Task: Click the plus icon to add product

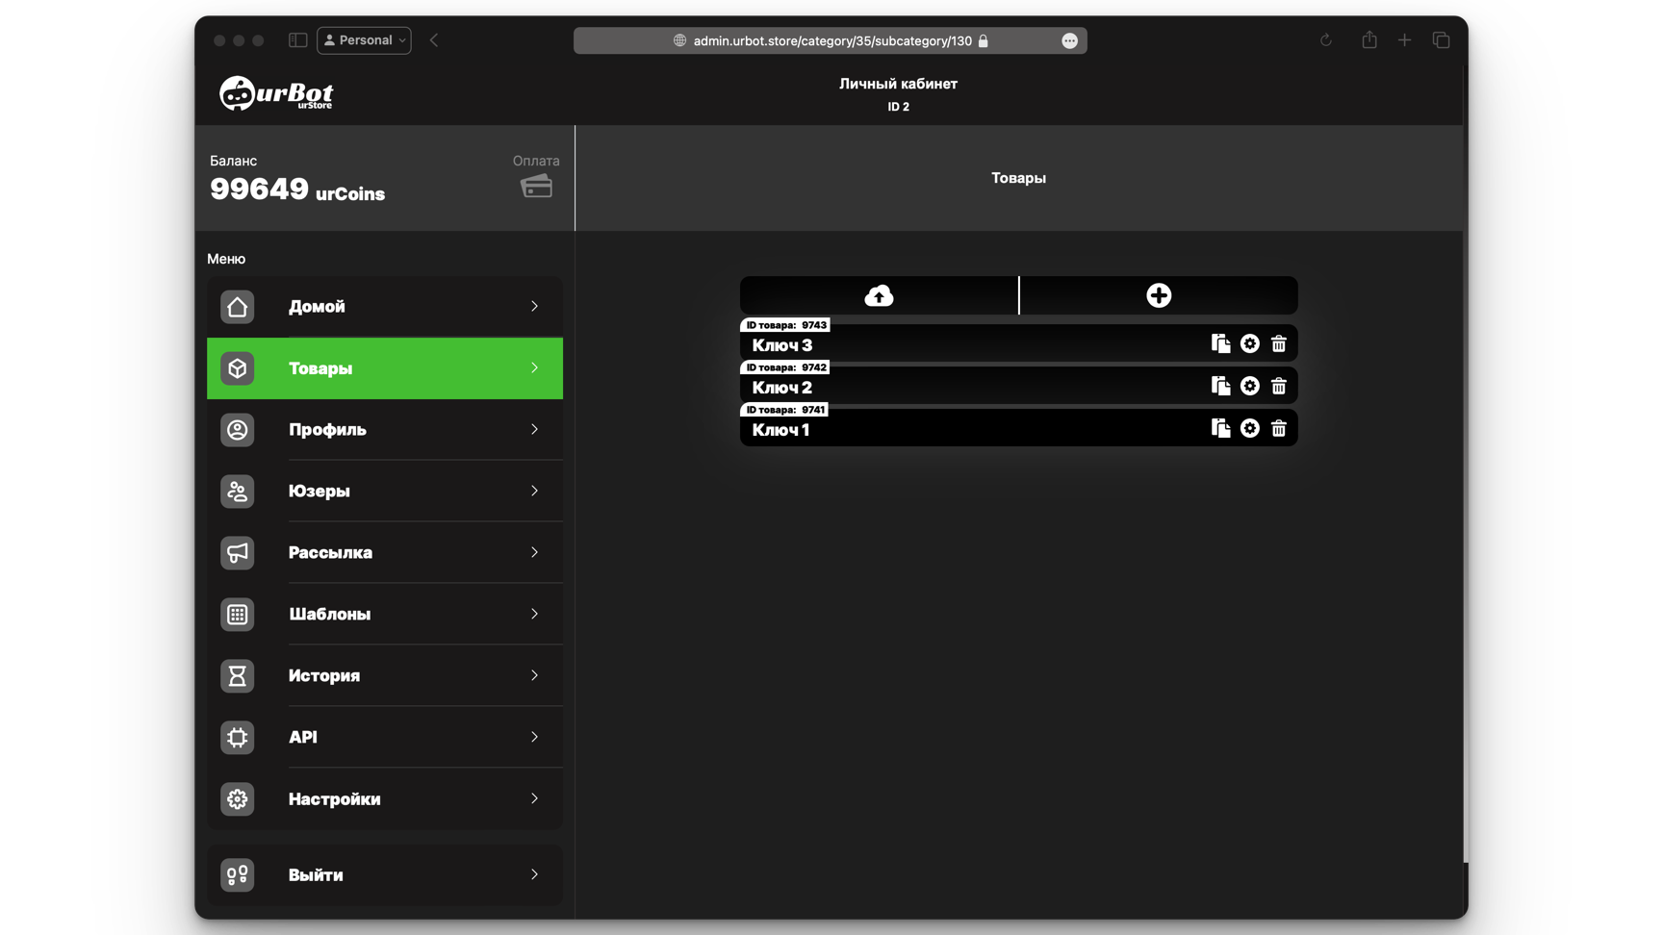Action: click(x=1159, y=295)
